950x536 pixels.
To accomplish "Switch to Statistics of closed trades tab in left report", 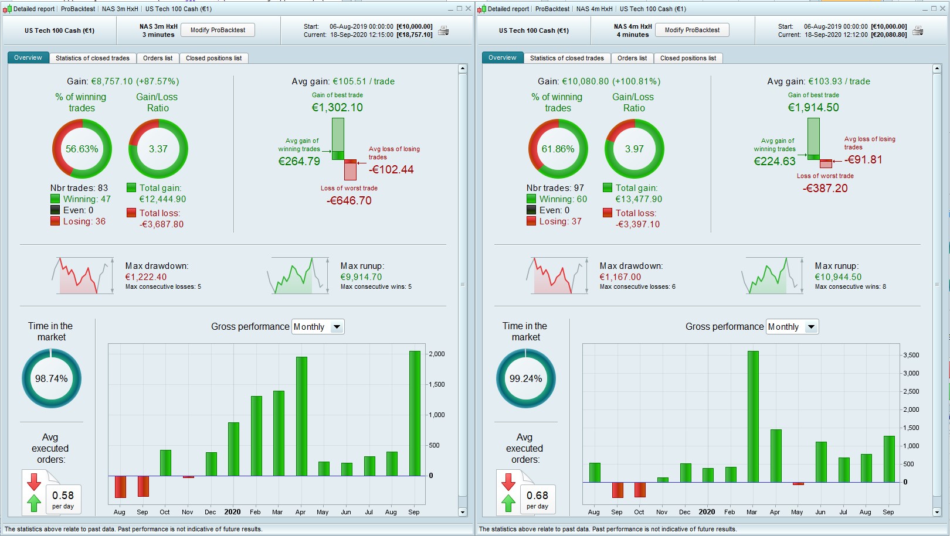I will pyautogui.click(x=93, y=58).
